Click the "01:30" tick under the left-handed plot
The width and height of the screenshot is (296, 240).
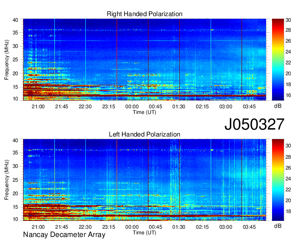(179, 227)
